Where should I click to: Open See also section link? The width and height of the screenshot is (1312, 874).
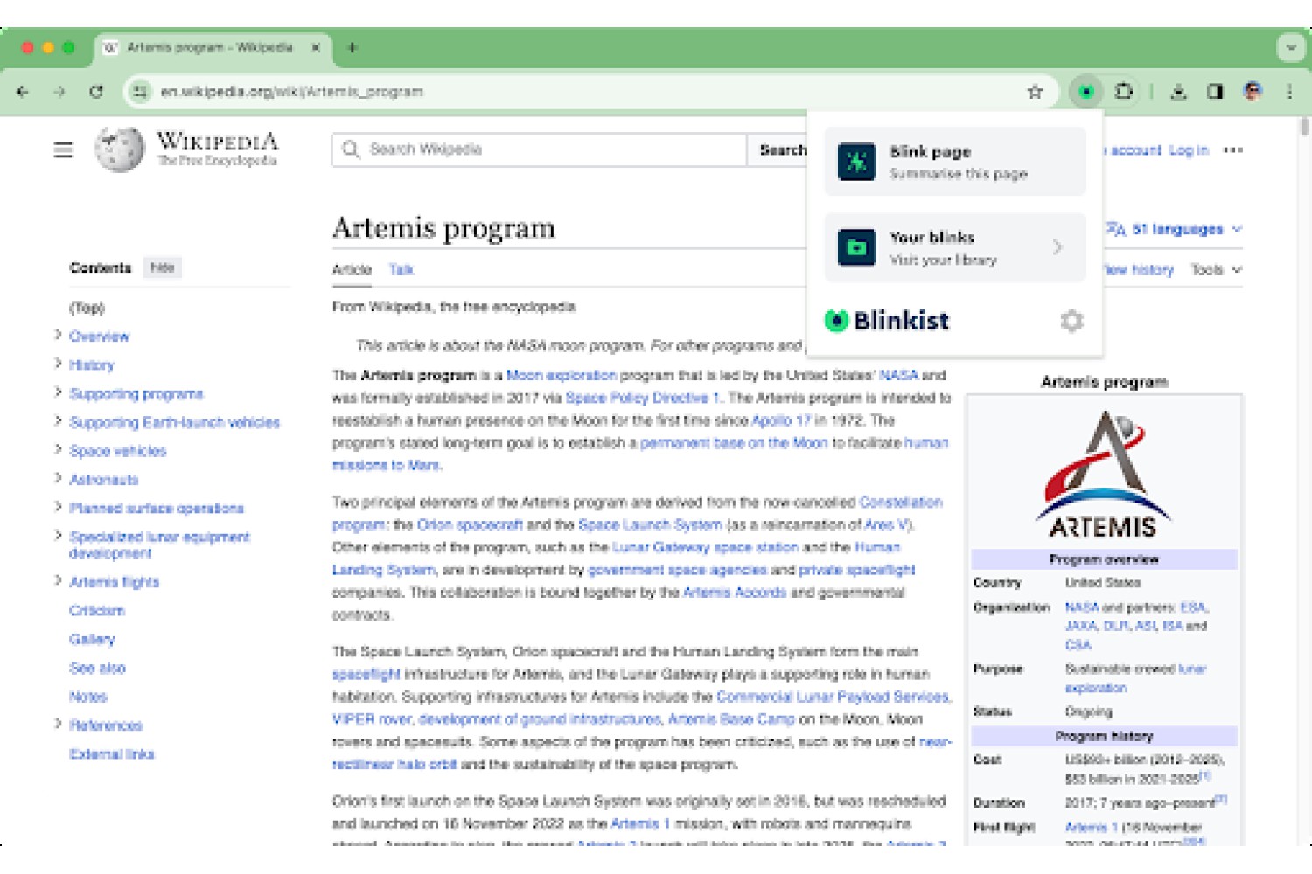click(x=97, y=669)
